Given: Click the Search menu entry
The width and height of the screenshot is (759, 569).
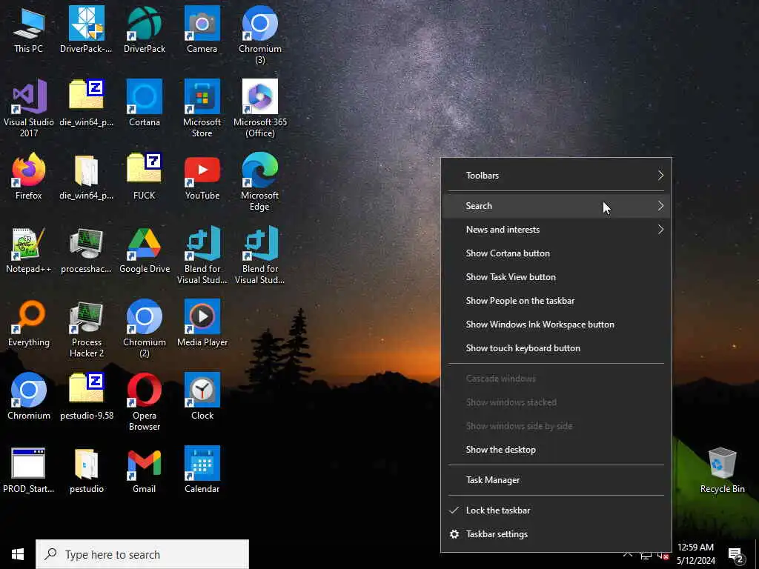Looking at the screenshot, I should coord(556,206).
